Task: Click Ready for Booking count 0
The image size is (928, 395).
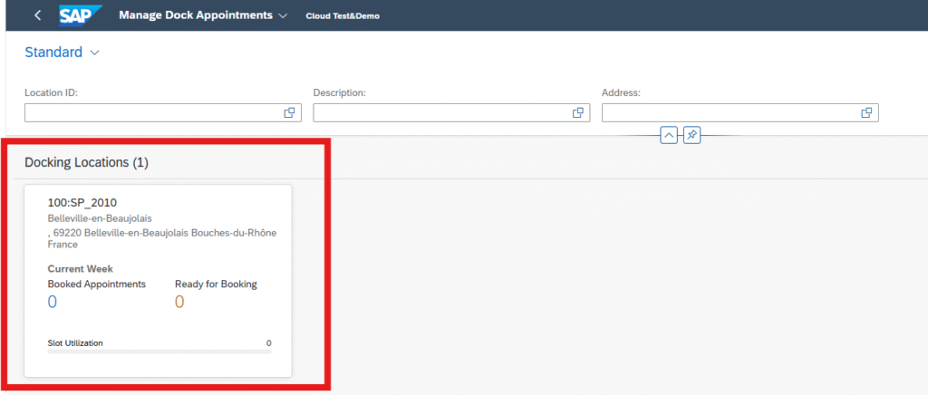Action: click(x=179, y=303)
